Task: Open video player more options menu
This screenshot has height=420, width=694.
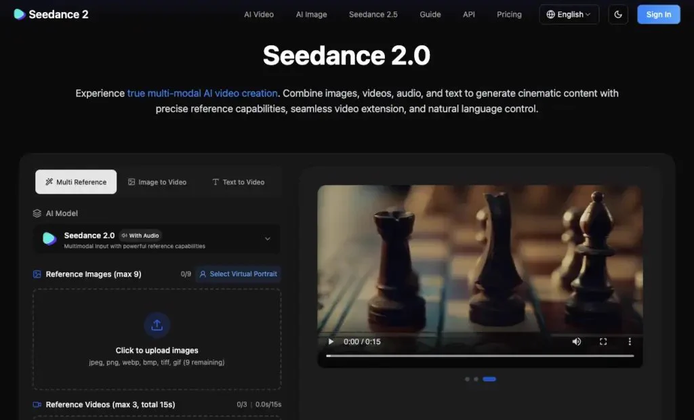Action: [x=630, y=341]
